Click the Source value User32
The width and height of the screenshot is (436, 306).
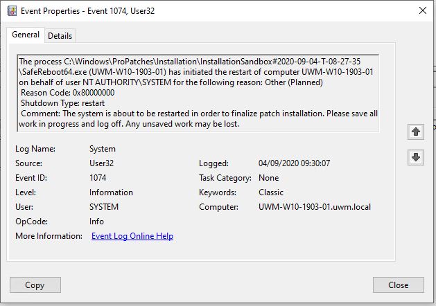103,163
